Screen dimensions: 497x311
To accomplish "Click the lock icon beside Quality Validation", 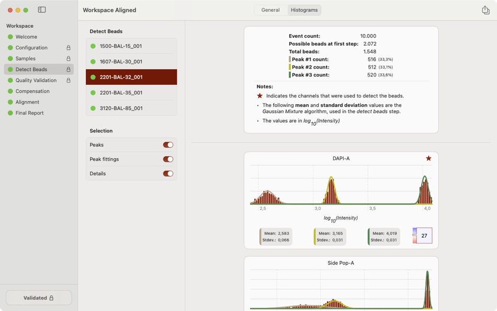I will (x=68, y=80).
